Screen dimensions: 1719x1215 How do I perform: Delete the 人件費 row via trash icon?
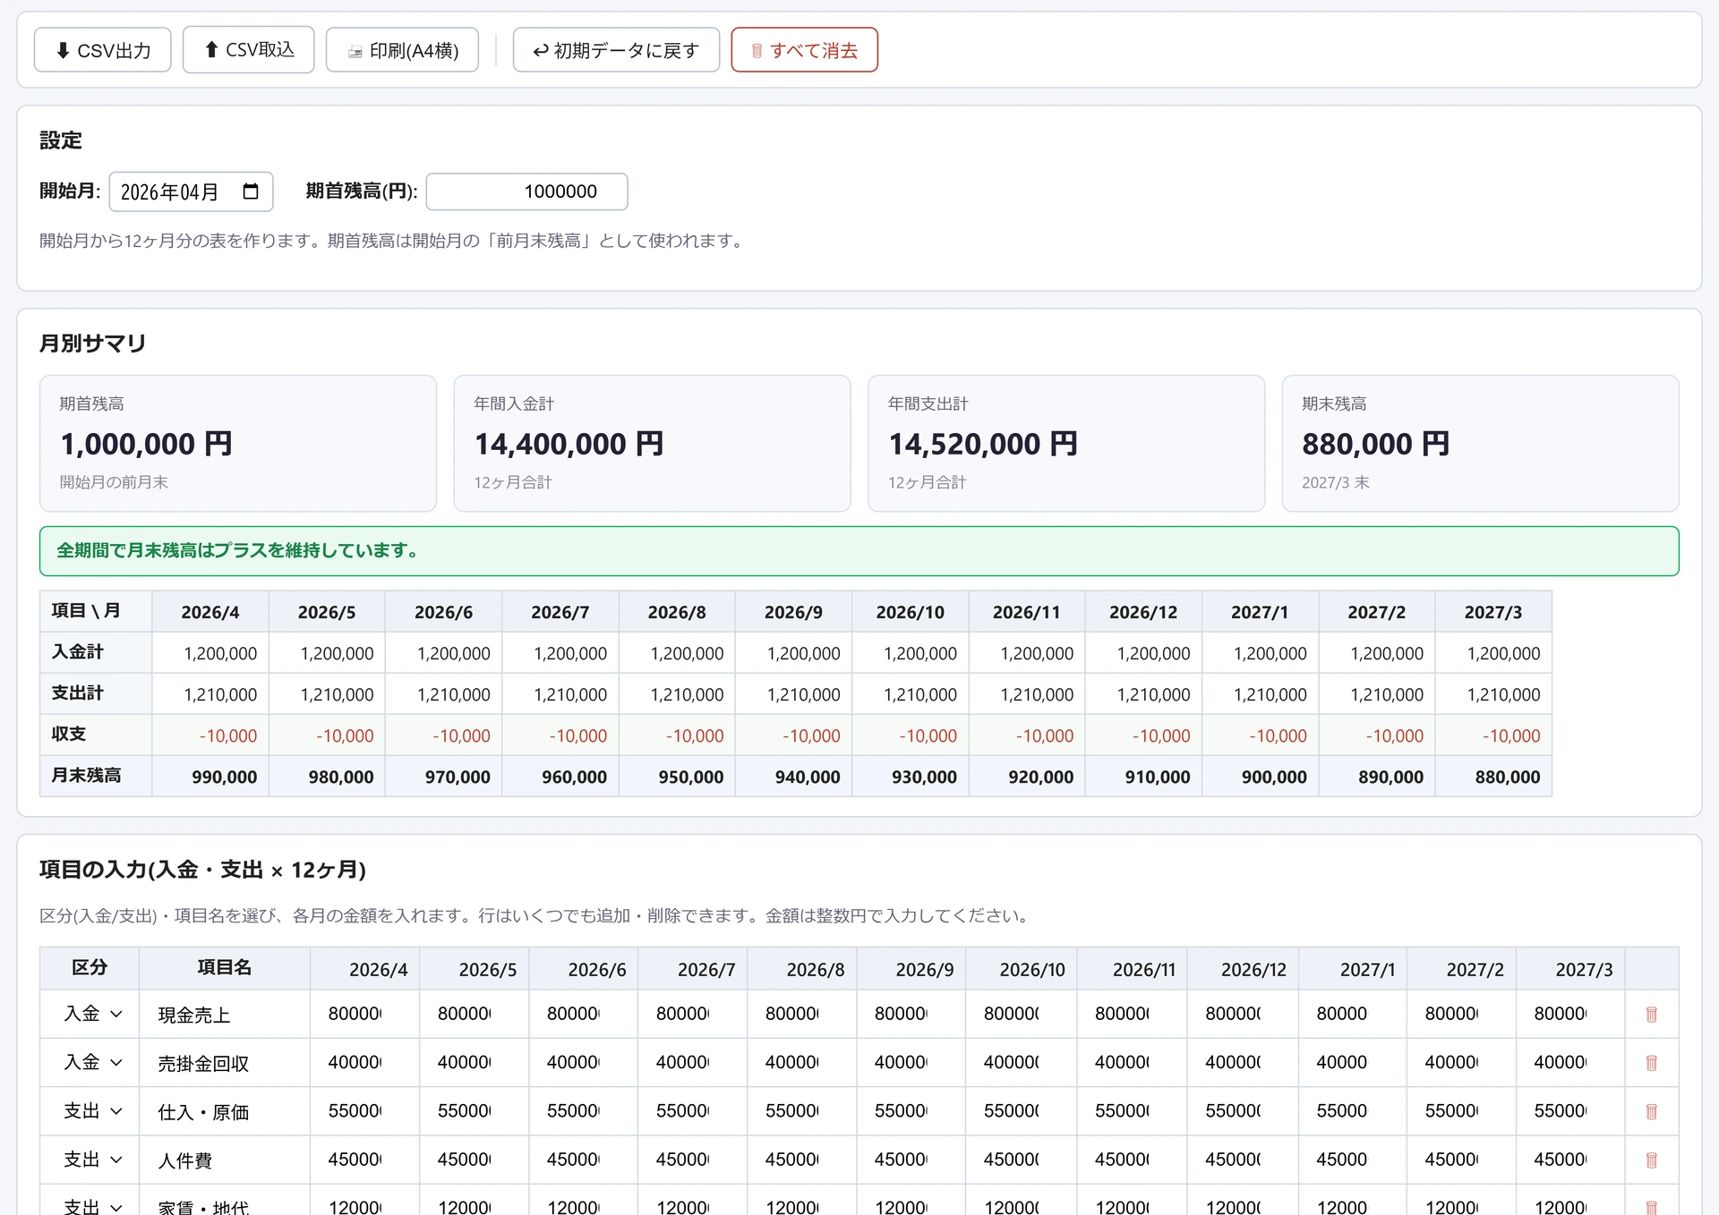click(x=1652, y=1160)
